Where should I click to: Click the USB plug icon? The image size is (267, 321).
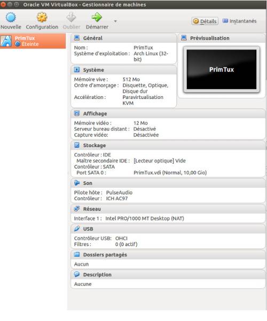click(x=77, y=228)
